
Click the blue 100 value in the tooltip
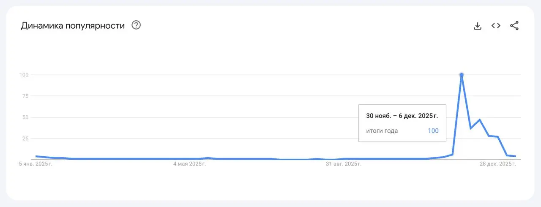(433, 131)
